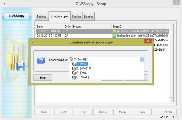
Task: Click the Delete button
Action: tap(103, 112)
